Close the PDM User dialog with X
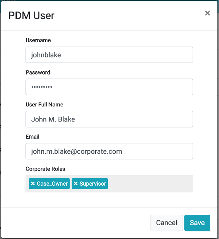 click(x=207, y=13)
